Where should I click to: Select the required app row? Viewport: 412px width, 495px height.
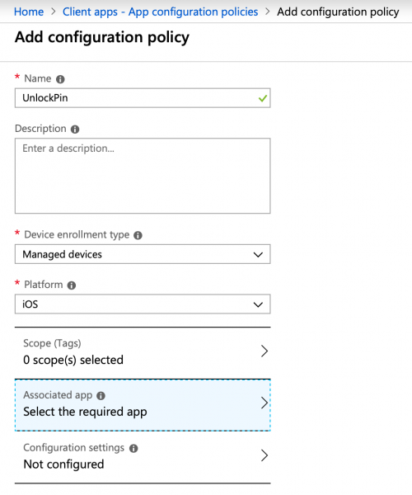tap(143, 405)
